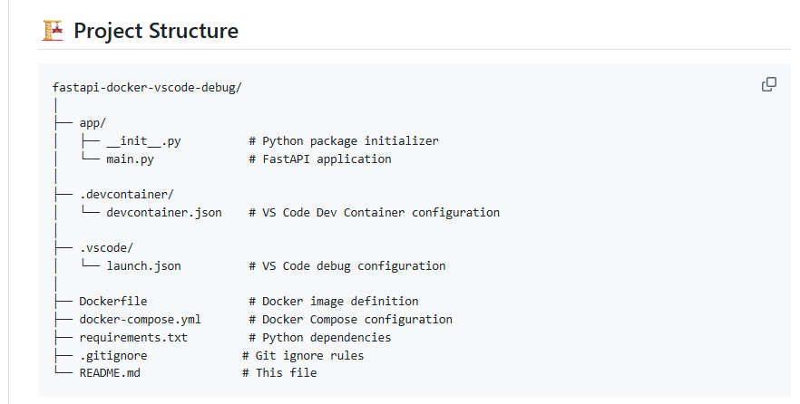Click requirements.txt in the listing
This screenshot has width=800, height=404.
tap(133, 337)
